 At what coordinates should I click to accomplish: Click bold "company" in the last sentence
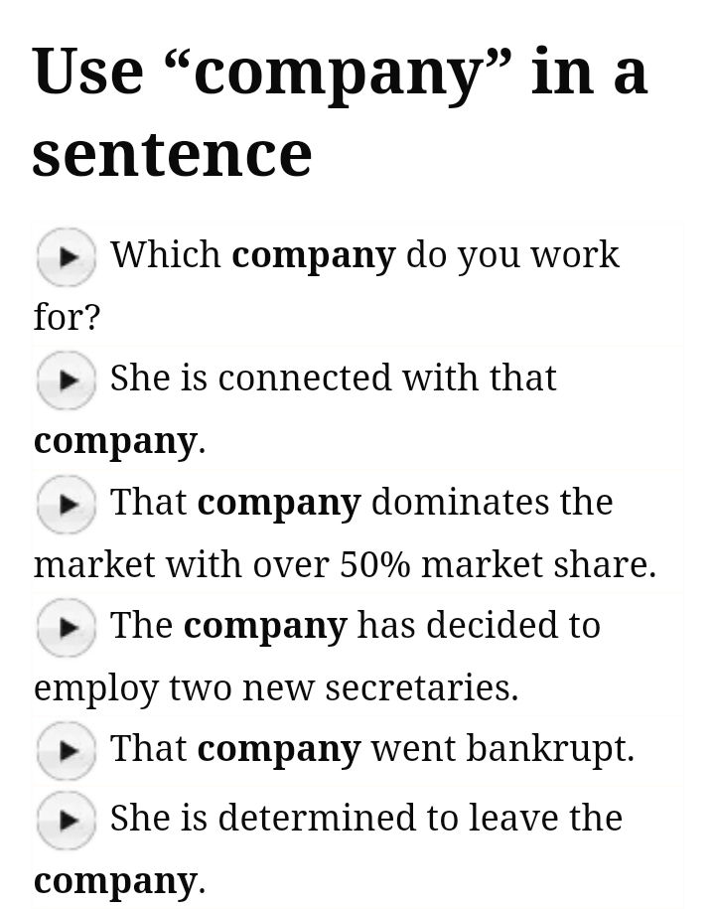tap(114, 880)
